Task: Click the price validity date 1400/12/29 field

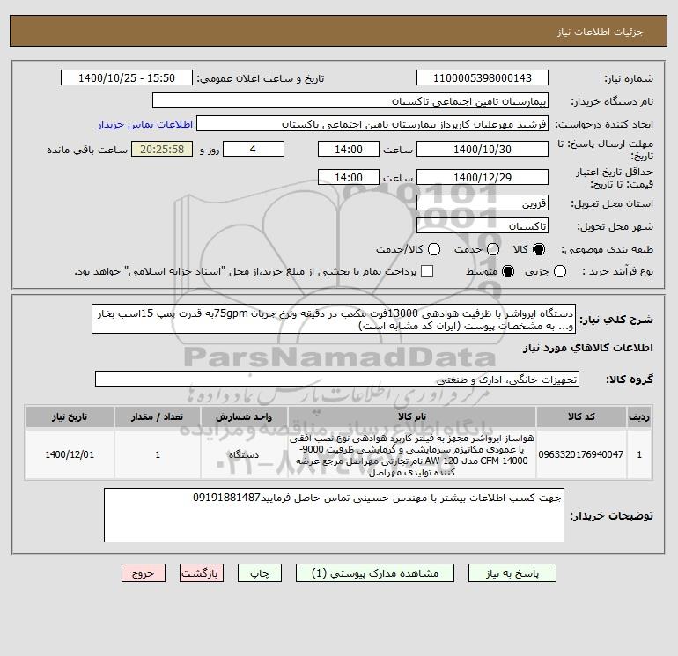Action: pos(483,177)
